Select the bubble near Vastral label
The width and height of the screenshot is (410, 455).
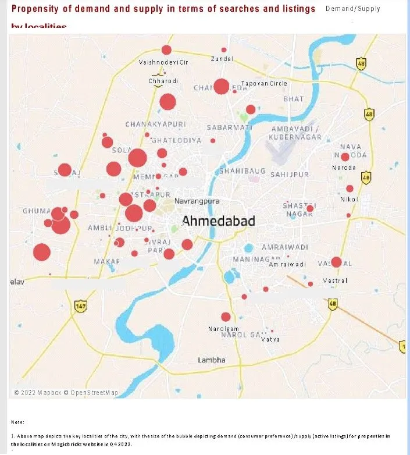336,262
